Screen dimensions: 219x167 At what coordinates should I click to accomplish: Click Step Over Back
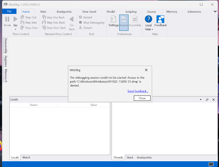[54, 28]
